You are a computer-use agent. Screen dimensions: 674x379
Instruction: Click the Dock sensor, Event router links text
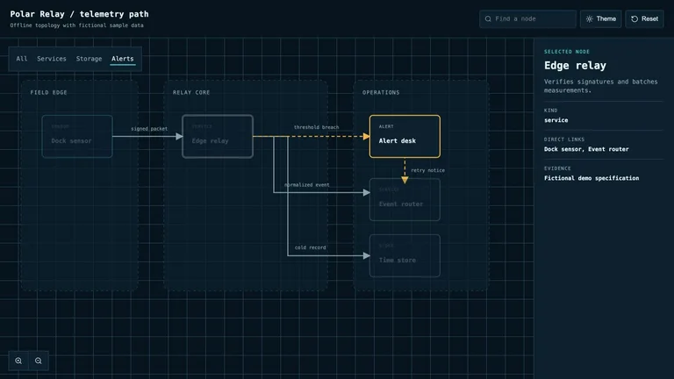(x=586, y=149)
